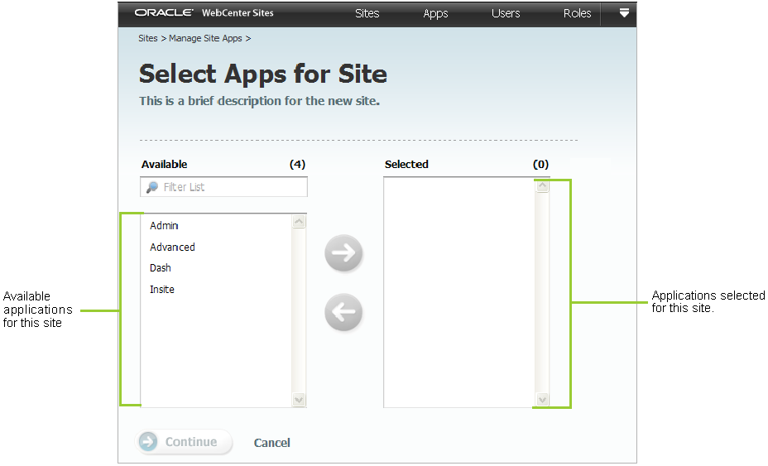This screenshot has height=466, width=768.
Task: Click the Oracle WebCenter Sites logo
Action: [x=204, y=12]
